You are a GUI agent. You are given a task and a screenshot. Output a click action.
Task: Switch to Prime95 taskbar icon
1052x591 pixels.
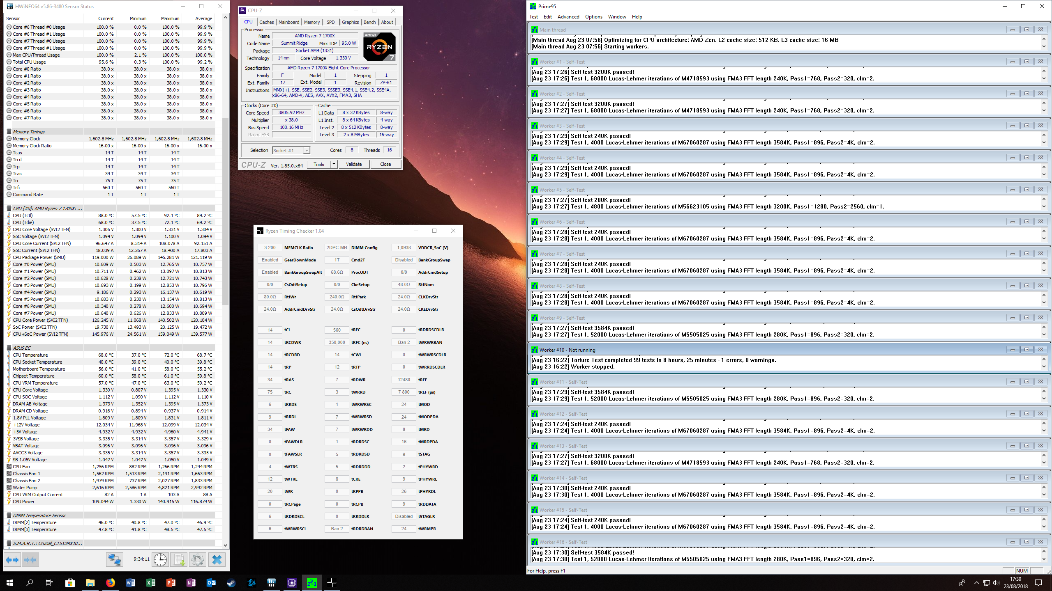pos(311,582)
